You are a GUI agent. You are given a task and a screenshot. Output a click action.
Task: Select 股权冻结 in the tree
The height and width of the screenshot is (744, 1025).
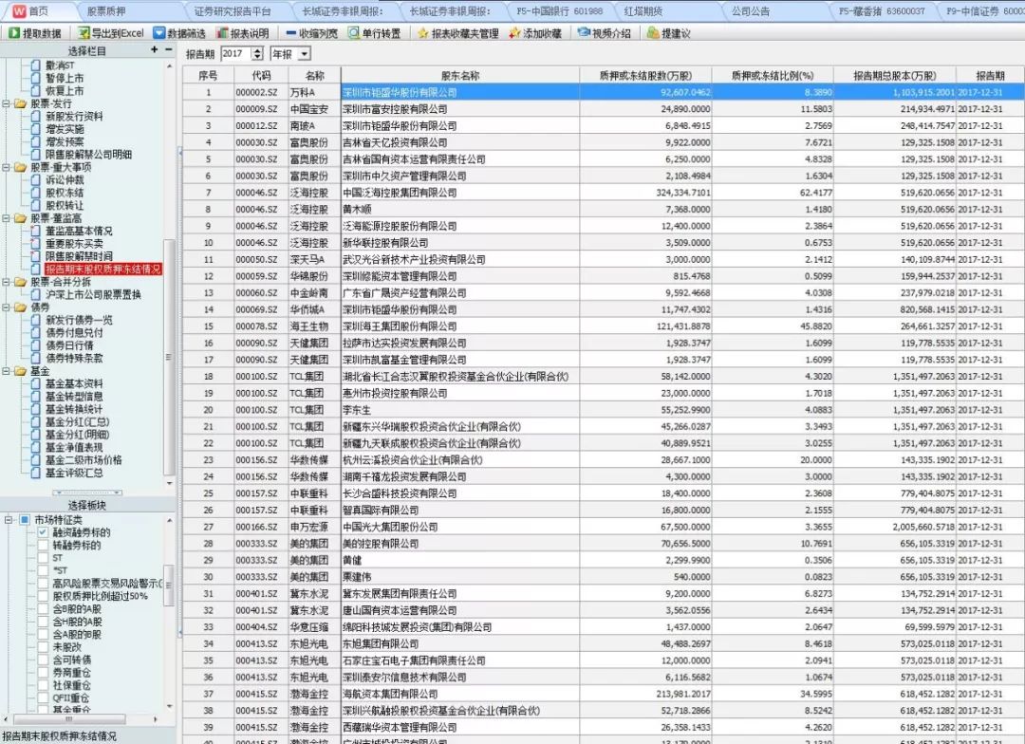(x=64, y=193)
